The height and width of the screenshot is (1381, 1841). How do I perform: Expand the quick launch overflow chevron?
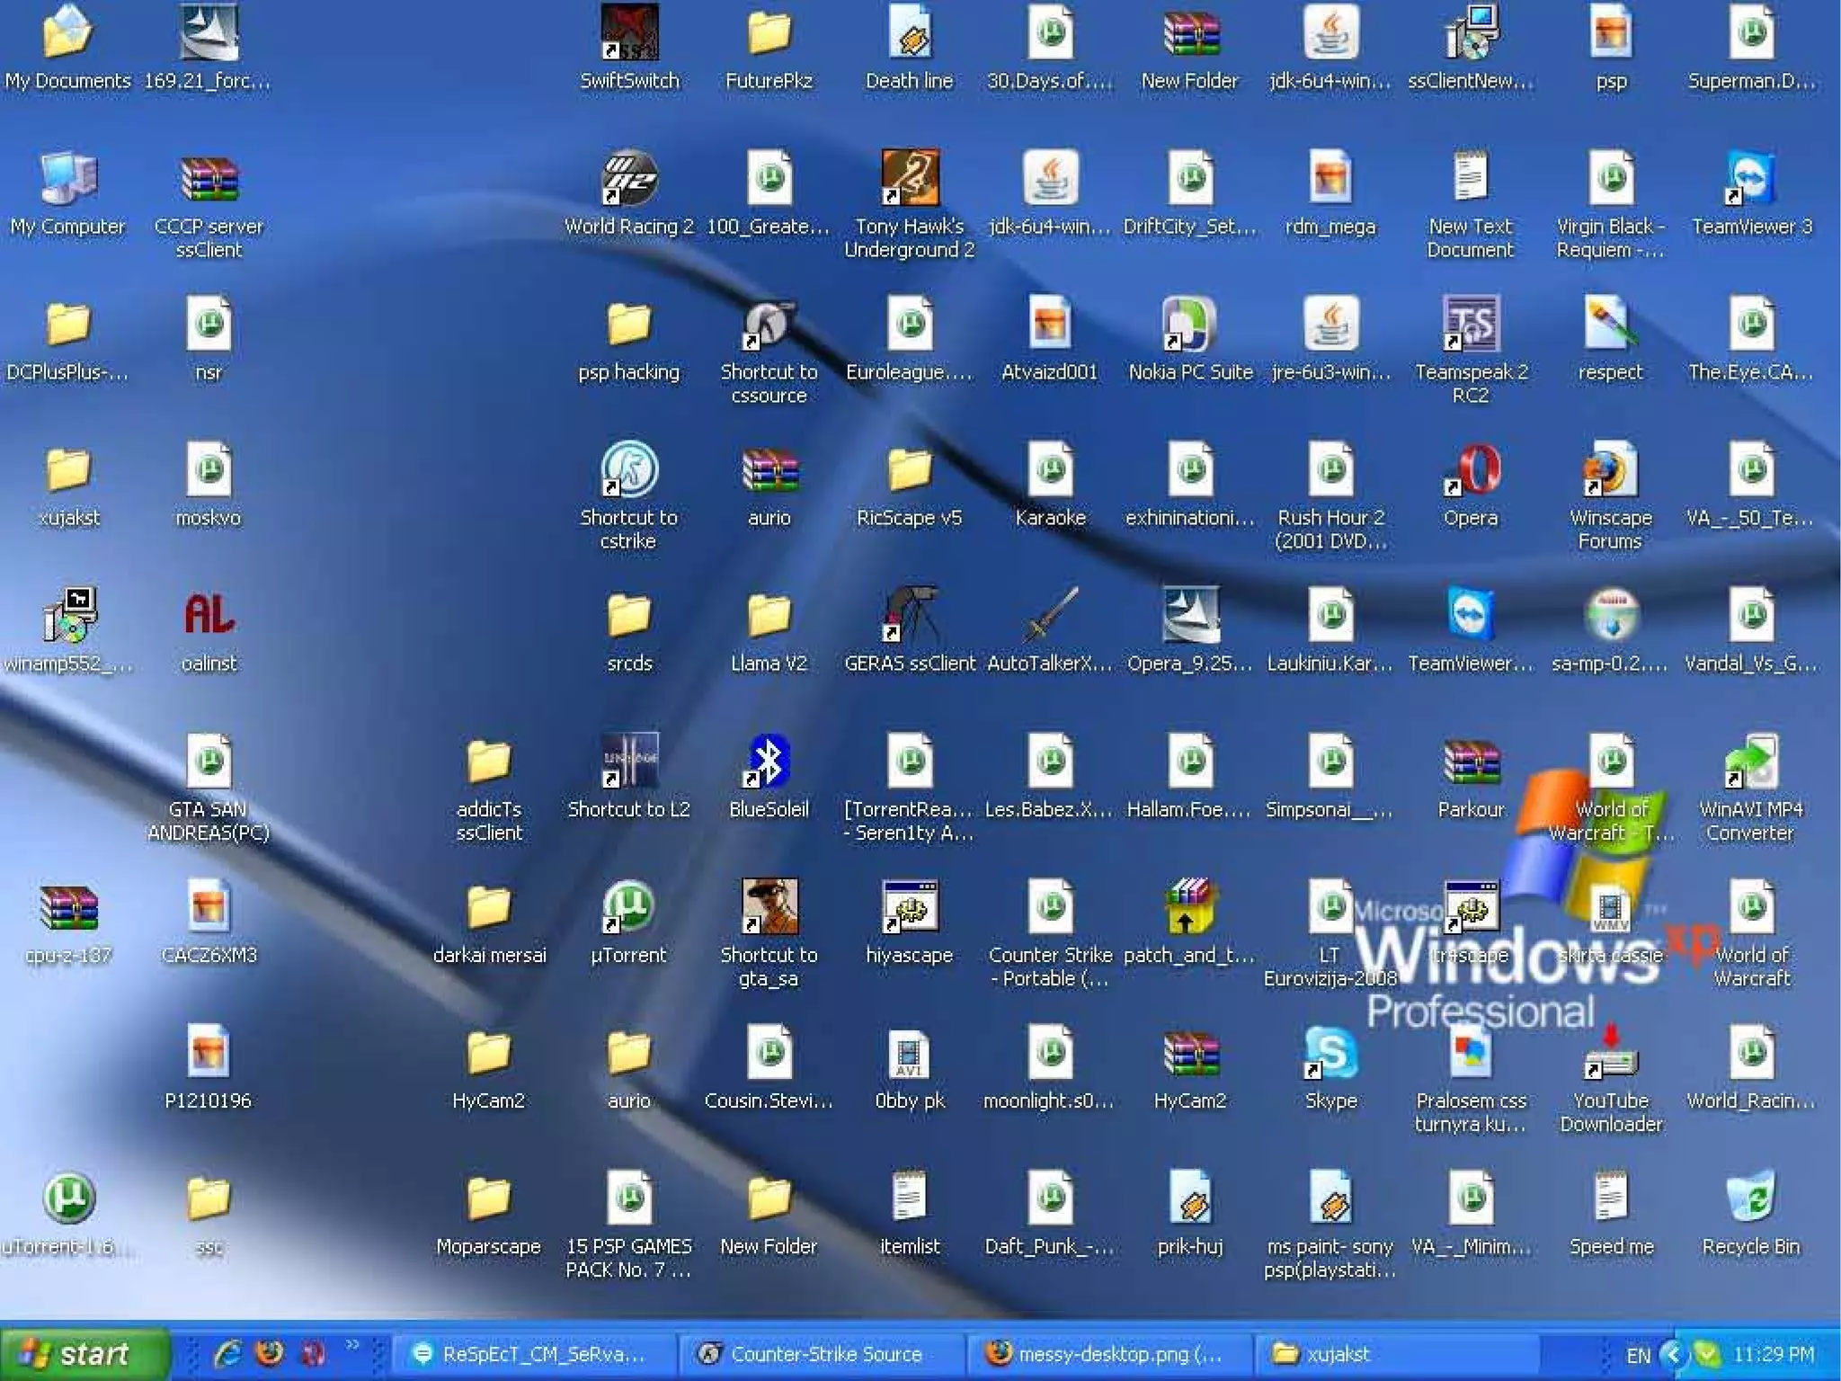351,1345
